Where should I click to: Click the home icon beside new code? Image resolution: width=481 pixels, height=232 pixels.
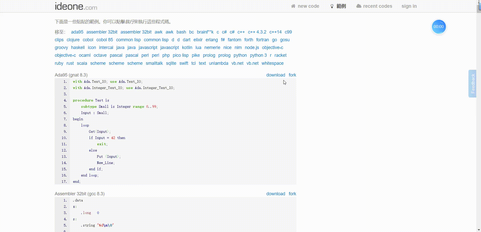tap(293, 6)
